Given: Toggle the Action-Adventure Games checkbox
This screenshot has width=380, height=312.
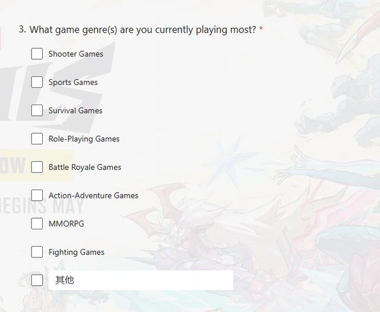Looking at the screenshot, I should tap(37, 196).
